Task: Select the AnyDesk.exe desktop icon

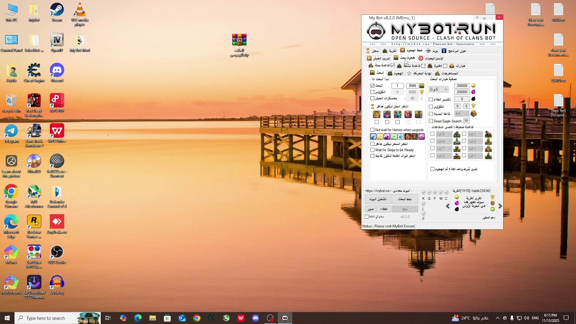Action: tap(57, 225)
